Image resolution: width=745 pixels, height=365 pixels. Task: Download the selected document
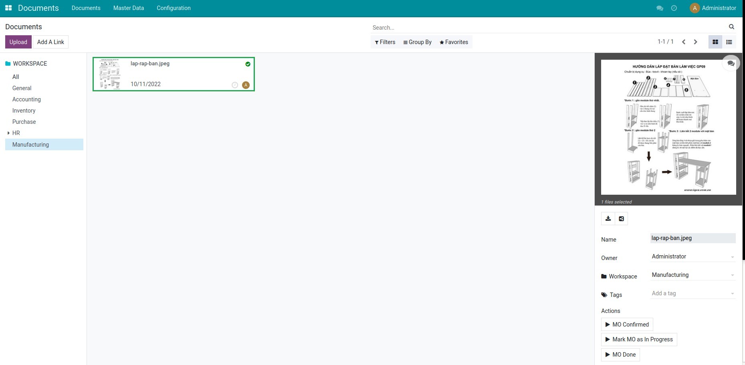point(608,219)
